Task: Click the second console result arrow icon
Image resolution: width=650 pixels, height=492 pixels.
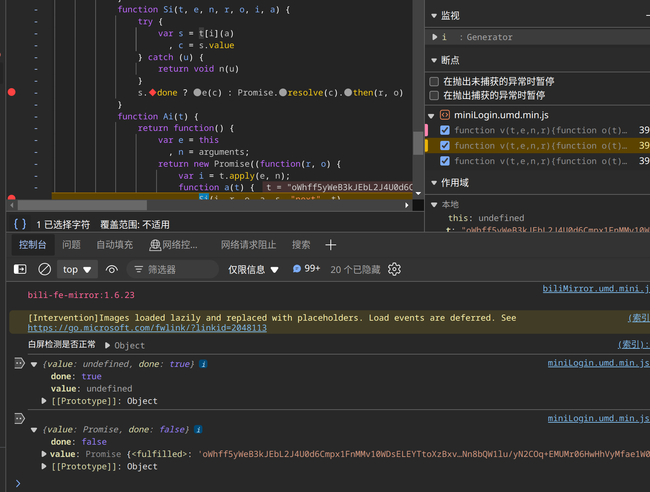Action: pyautogui.click(x=19, y=418)
